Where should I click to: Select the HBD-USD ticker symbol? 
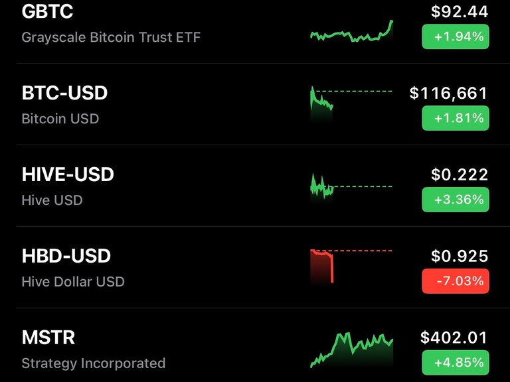point(66,256)
